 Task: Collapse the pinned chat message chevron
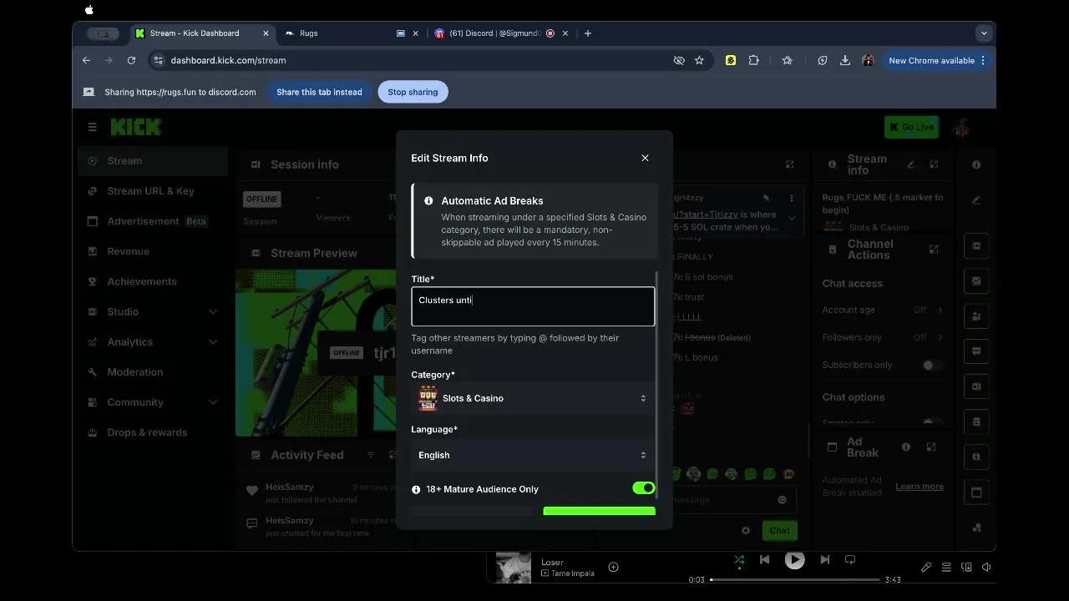point(791,219)
